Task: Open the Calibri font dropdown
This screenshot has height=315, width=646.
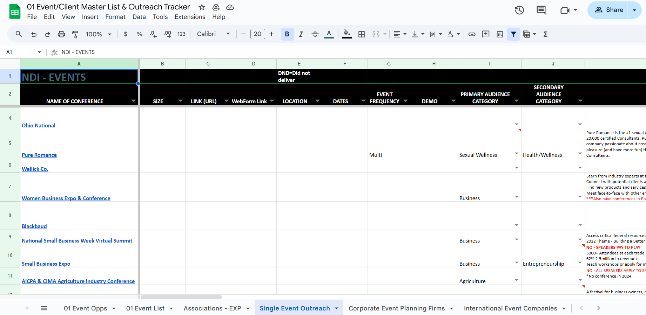Action: coord(214,34)
